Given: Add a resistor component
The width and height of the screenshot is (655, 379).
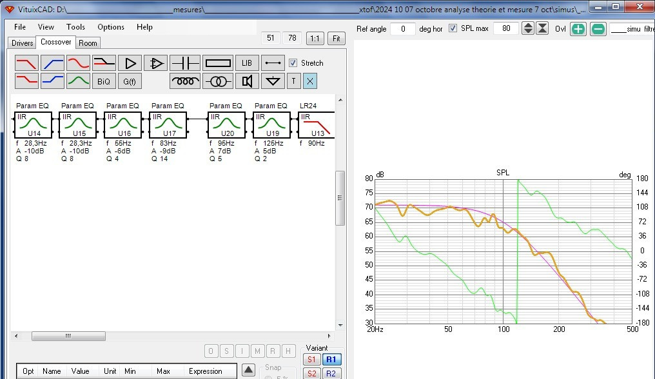Looking at the screenshot, I should [217, 63].
